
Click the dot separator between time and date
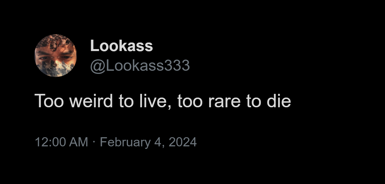coord(94,141)
